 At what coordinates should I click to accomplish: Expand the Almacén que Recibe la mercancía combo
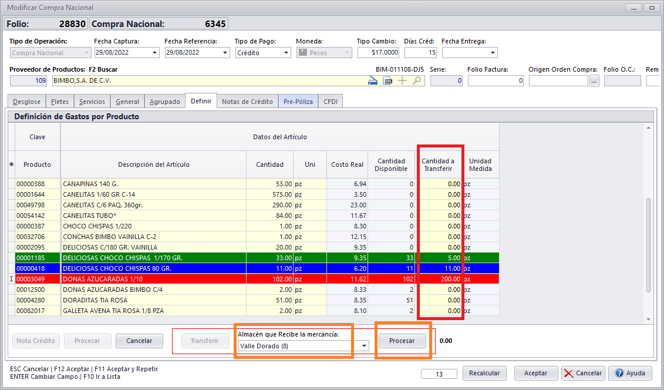[364, 346]
